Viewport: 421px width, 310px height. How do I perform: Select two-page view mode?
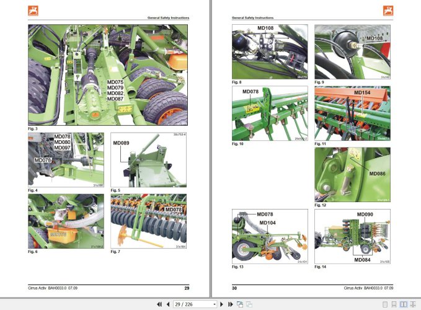[x=403, y=304]
